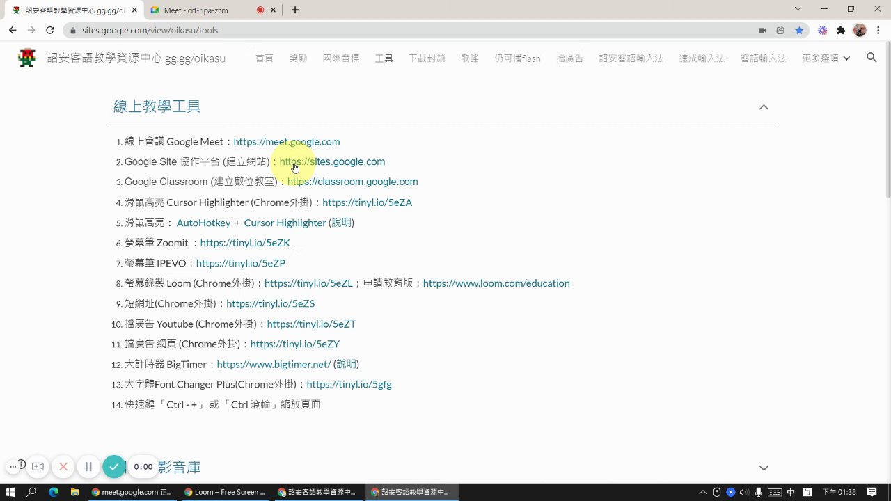Click the site logo beside 詔安客語教學資源中心
Screen dimensions: 891x501
click(x=26, y=58)
